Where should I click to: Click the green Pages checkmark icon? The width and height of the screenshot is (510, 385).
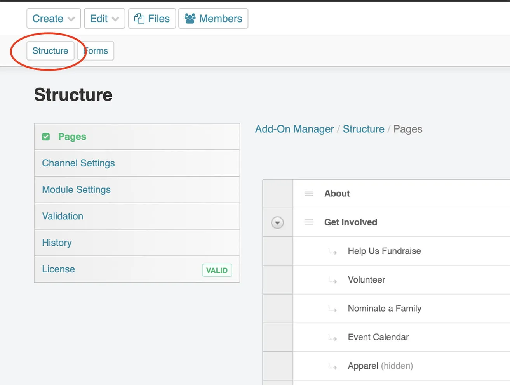click(x=46, y=137)
